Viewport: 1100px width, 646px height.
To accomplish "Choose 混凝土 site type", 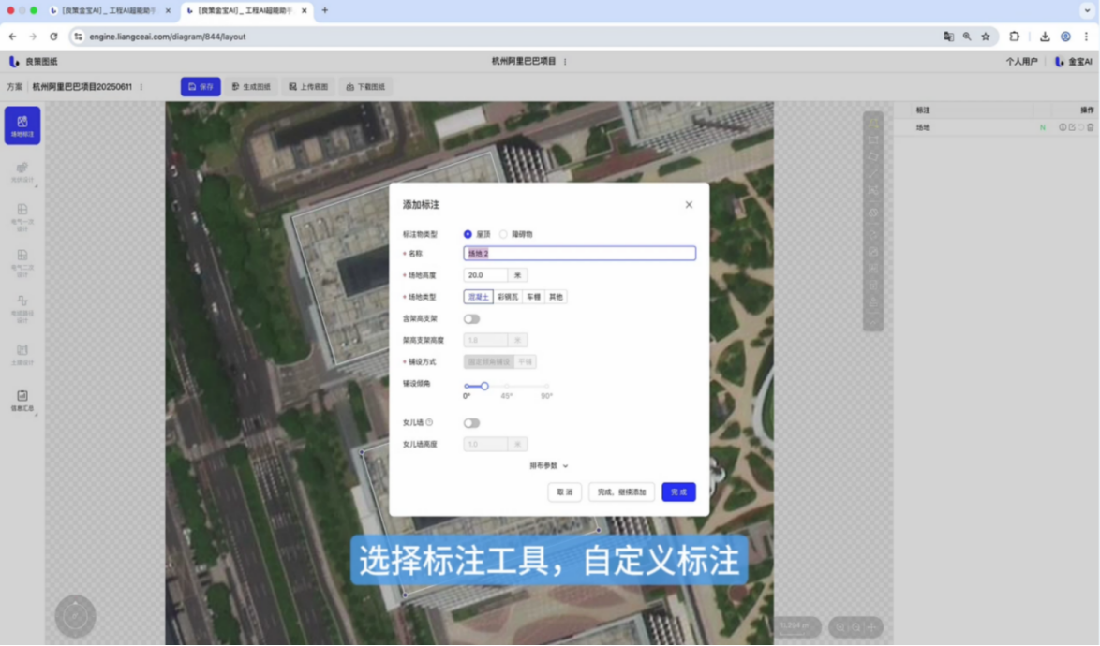I will (x=479, y=297).
